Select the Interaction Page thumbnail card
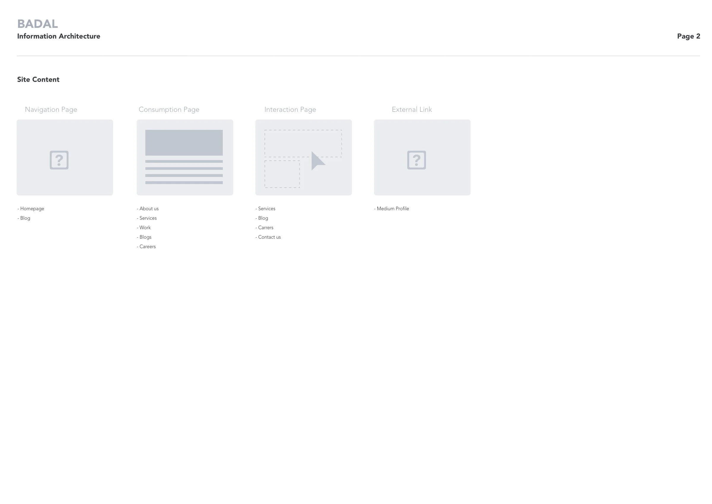This screenshot has height=504, width=712. pyautogui.click(x=303, y=157)
